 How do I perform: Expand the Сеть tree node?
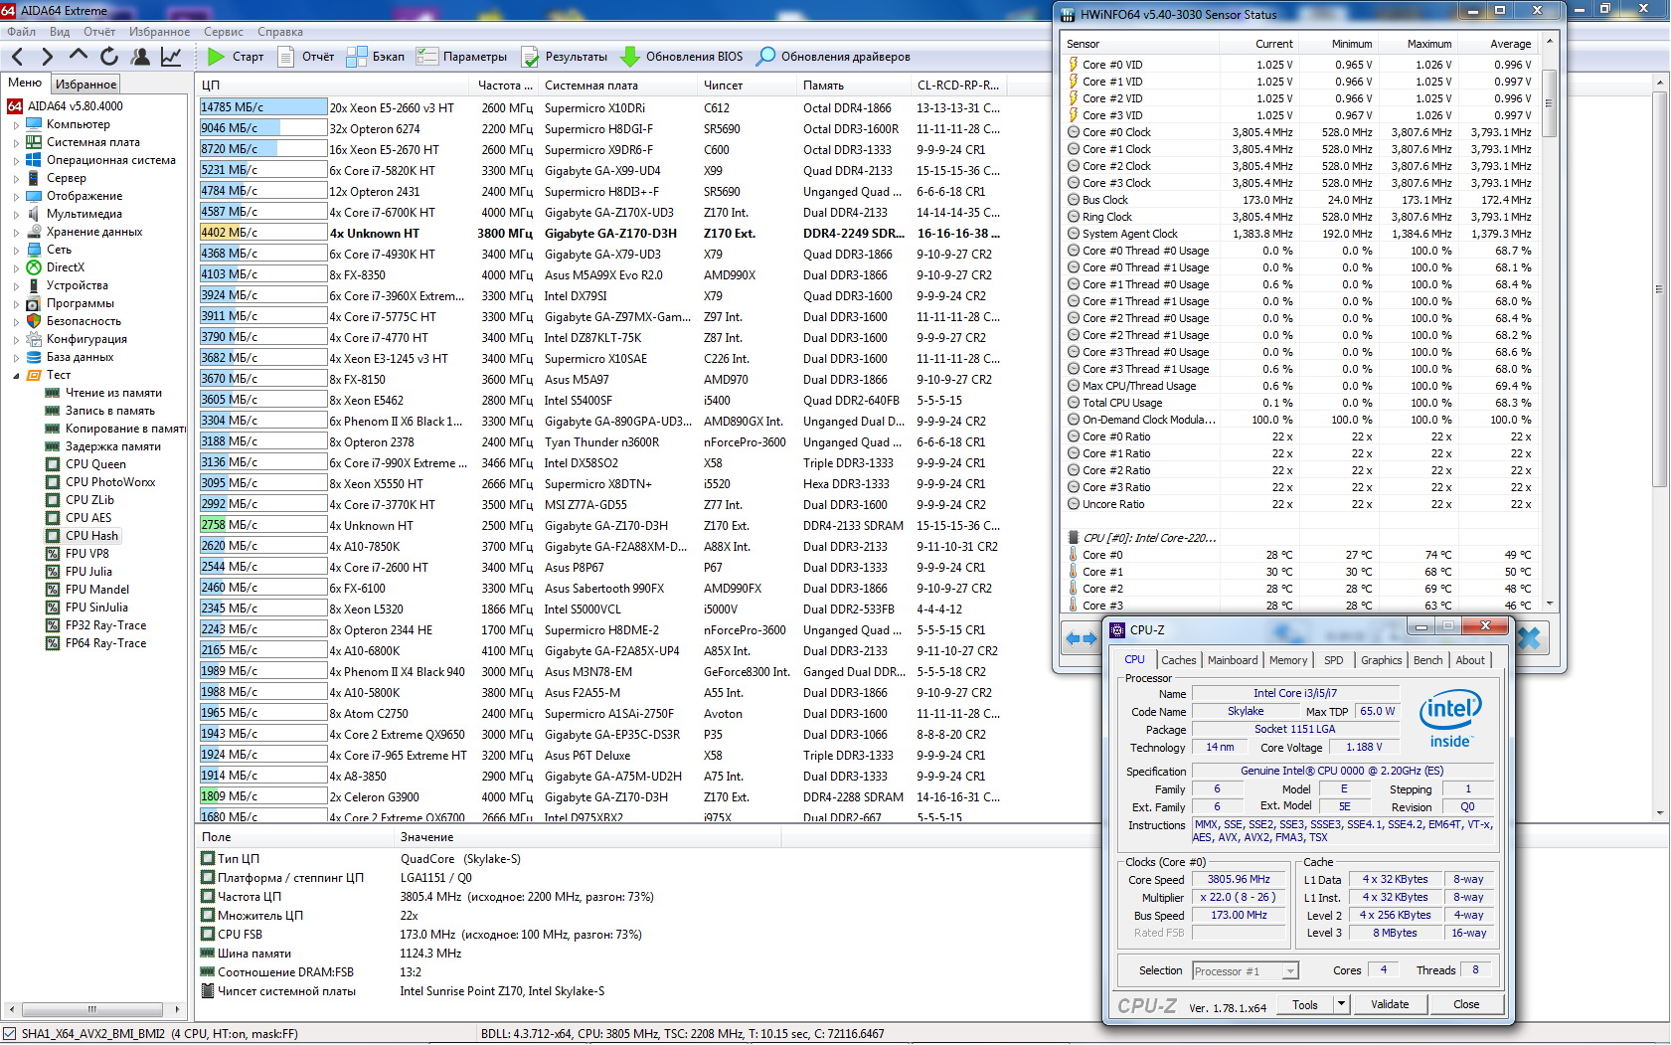(x=16, y=251)
